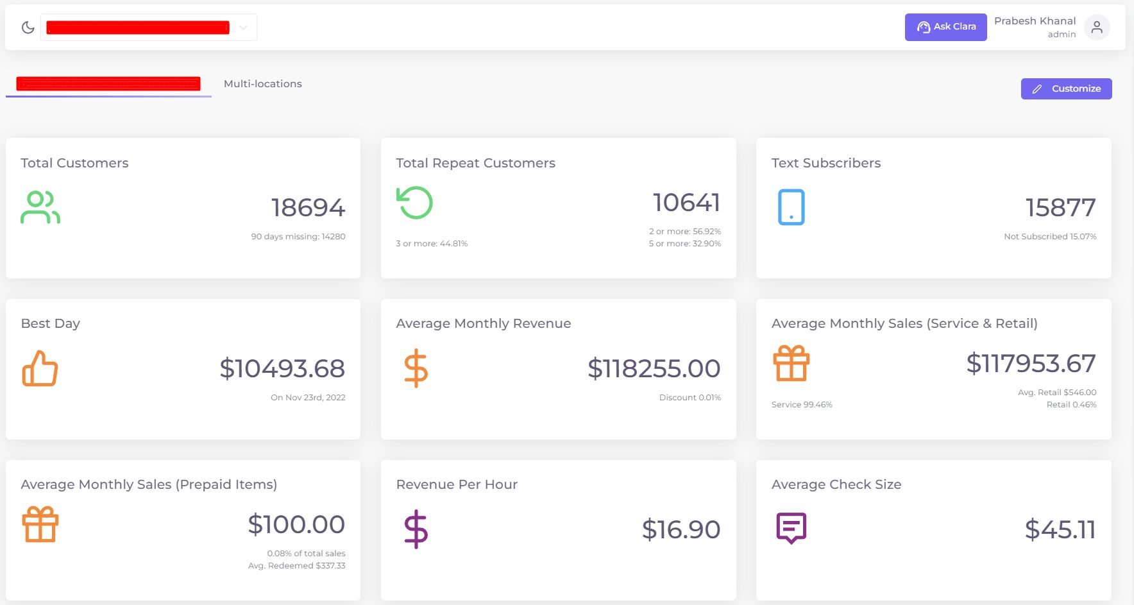Click the 90 days missing count on Total Customers
The height and width of the screenshot is (605, 1134).
(298, 236)
